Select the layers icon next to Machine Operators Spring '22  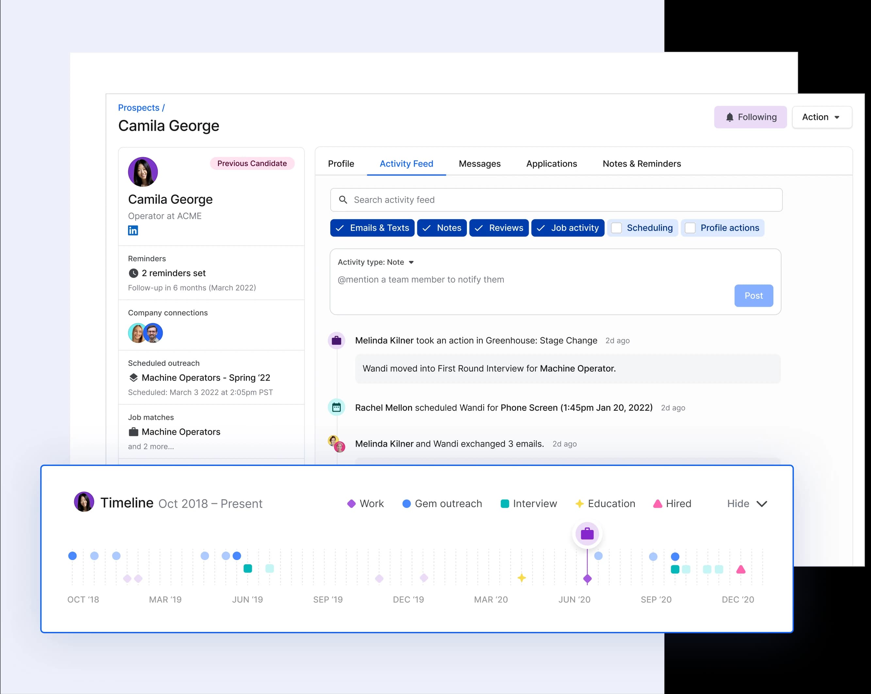pyautogui.click(x=133, y=378)
